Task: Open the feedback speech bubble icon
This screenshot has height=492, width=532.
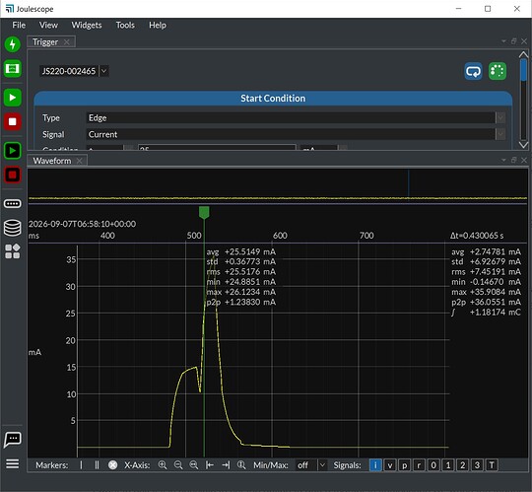Action: (x=13, y=440)
